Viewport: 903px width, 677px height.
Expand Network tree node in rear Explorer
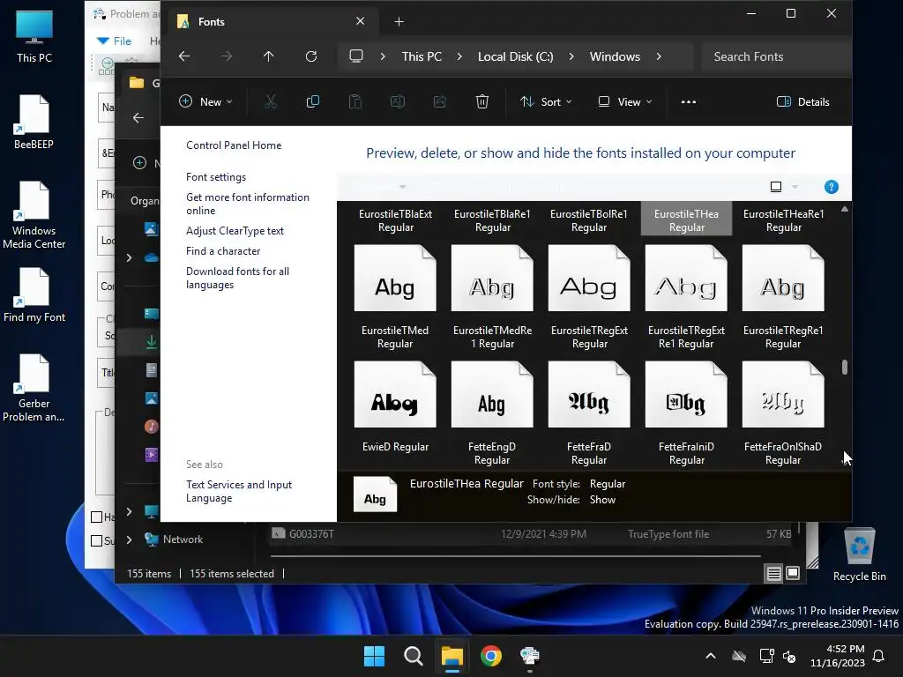tap(129, 539)
